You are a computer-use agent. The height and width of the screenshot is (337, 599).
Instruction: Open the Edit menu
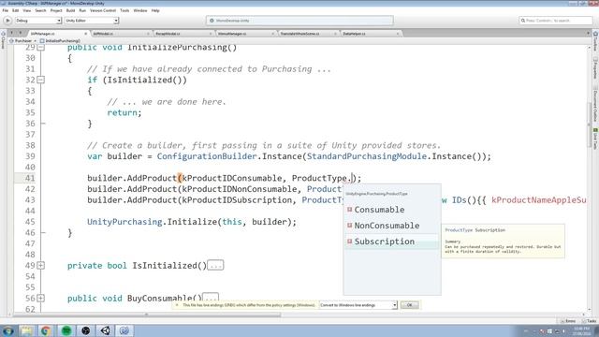(15, 10)
